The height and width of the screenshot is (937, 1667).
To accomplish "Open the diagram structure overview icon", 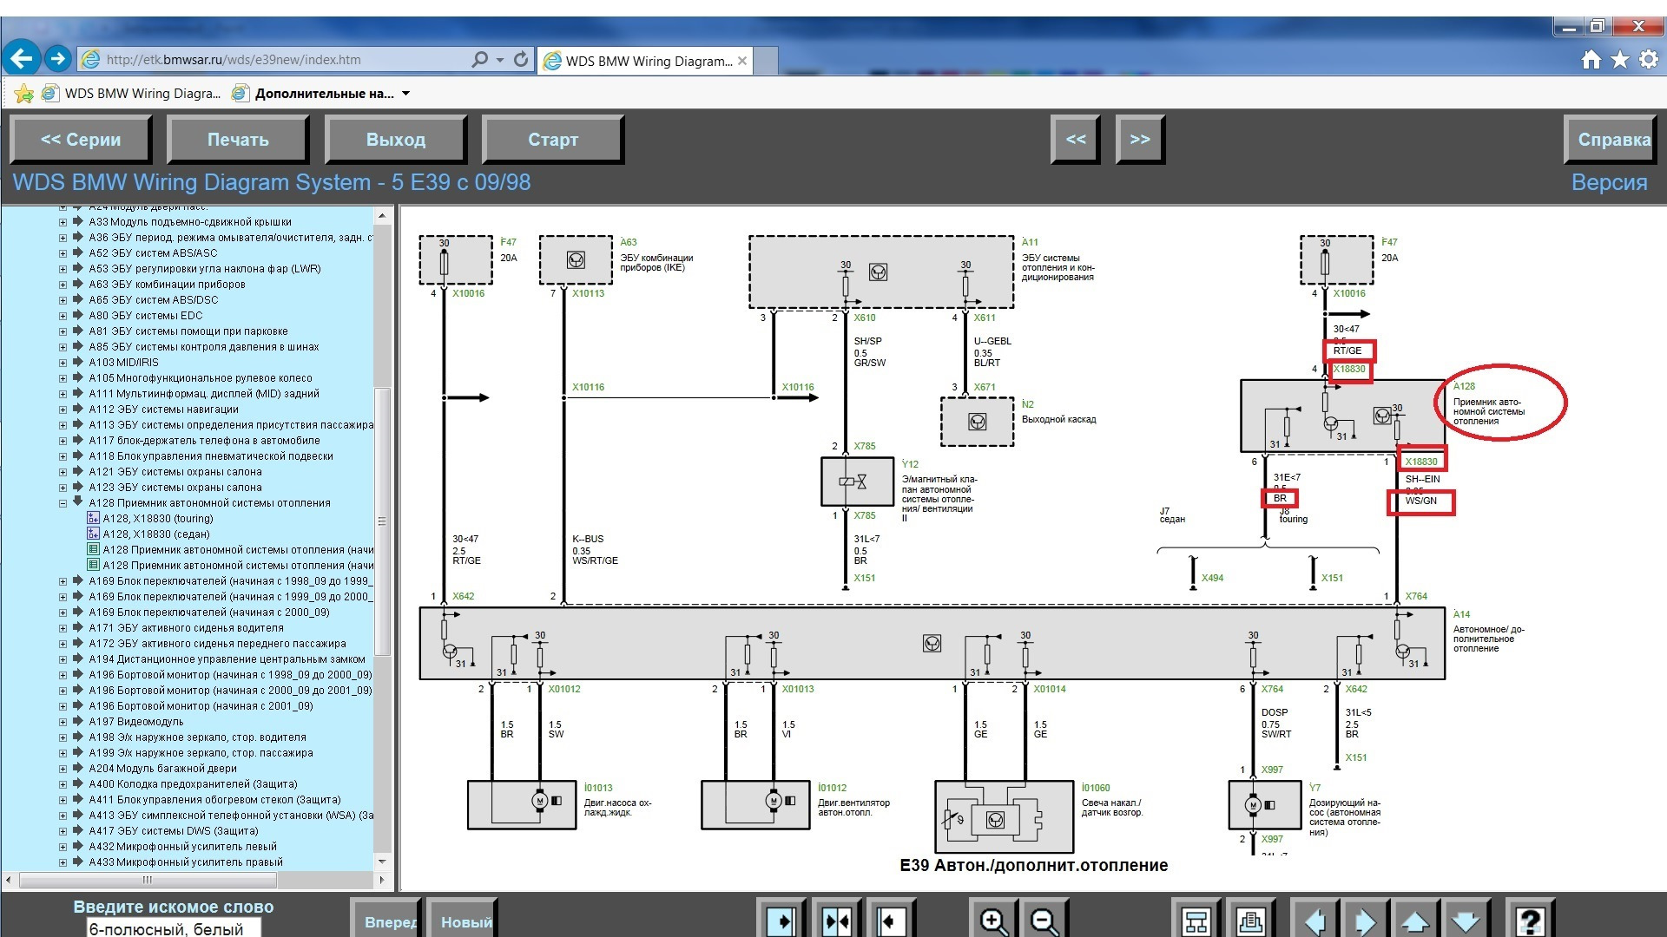I will pyautogui.click(x=1196, y=921).
